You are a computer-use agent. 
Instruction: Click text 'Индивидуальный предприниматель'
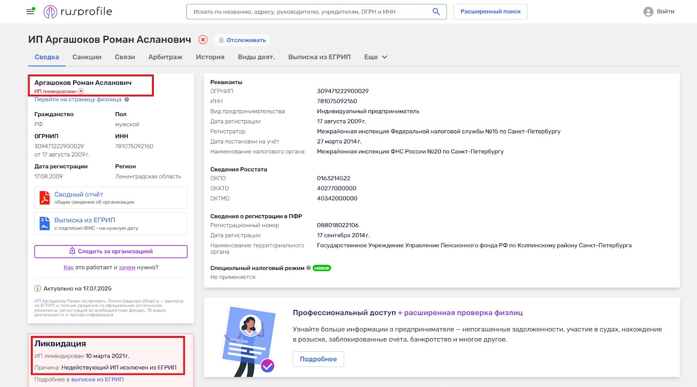(x=368, y=111)
